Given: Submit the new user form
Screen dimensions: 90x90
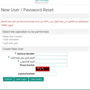Looking at the screenshot, I should coord(8,79).
